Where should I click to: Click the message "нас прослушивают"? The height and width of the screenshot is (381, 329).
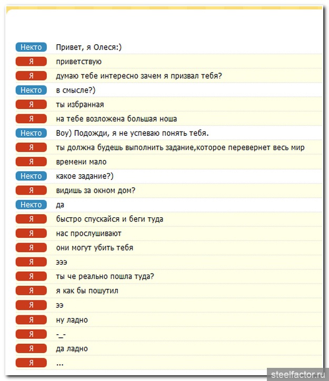(88, 234)
